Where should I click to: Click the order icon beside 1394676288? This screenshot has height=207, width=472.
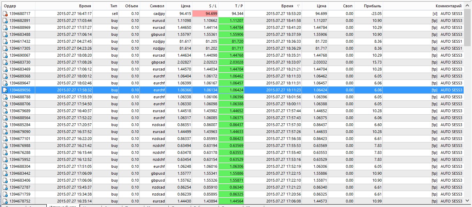(x=5, y=152)
